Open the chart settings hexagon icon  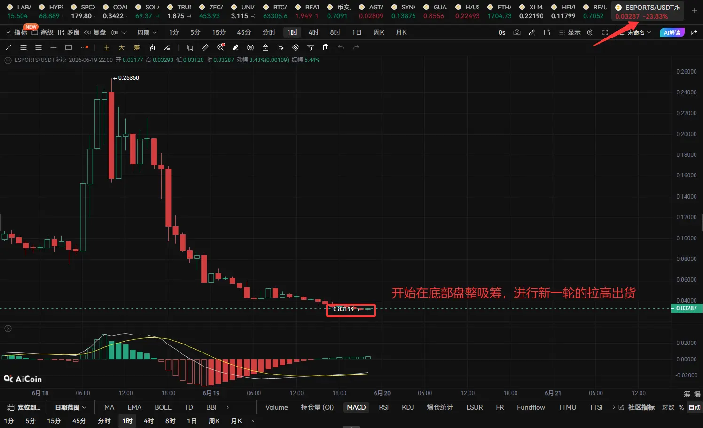point(590,32)
